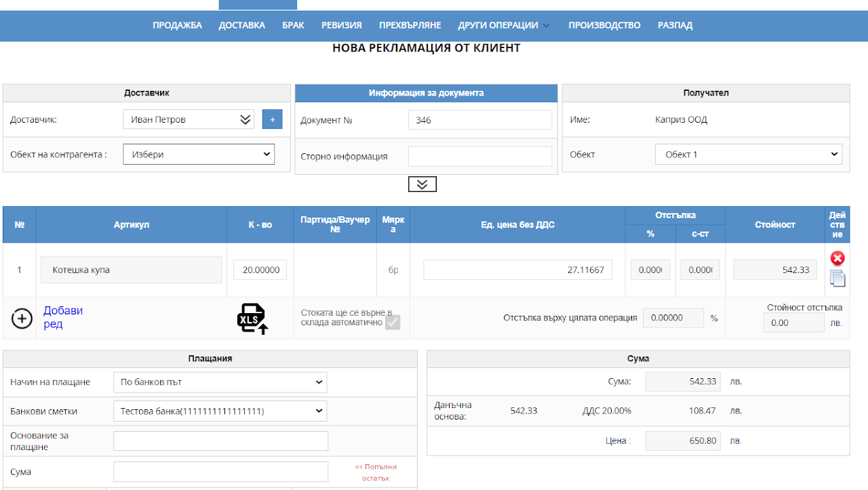This screenshot has width=868, height=490.
Task: Click the row Стойност field 542.33
Action: pyautogui.click(x=775, y=270)
